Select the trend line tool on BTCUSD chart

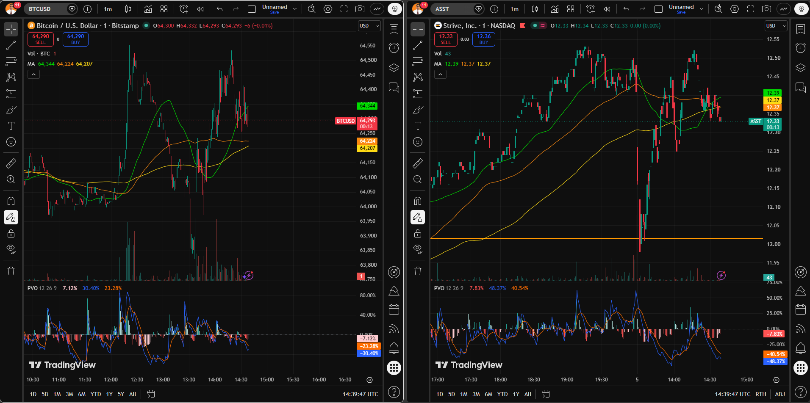[11, 45]
